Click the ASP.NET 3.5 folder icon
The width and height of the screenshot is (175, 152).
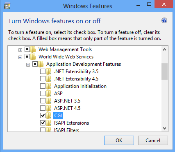pyautogui.click(x=49, y=101)
